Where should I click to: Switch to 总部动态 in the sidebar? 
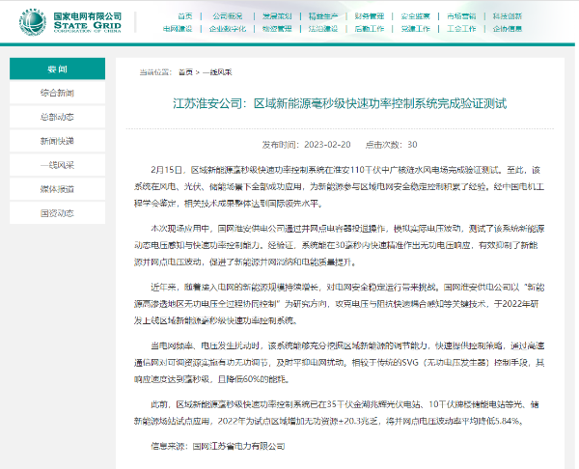click(x=58, y=117)
